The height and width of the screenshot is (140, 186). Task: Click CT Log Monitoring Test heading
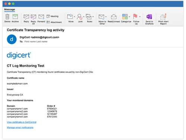pyautogui.click(x=26, y=66)
